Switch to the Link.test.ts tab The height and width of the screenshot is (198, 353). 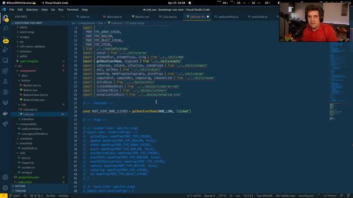pos(168,16)
